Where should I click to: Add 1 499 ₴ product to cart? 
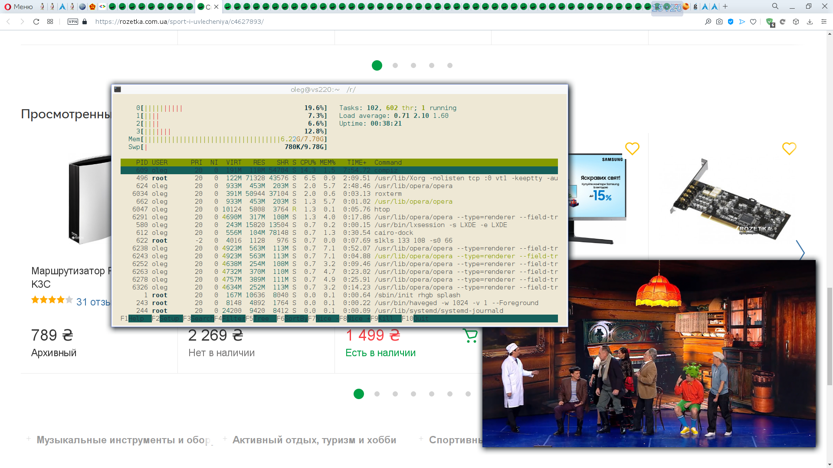coord(470,335)
